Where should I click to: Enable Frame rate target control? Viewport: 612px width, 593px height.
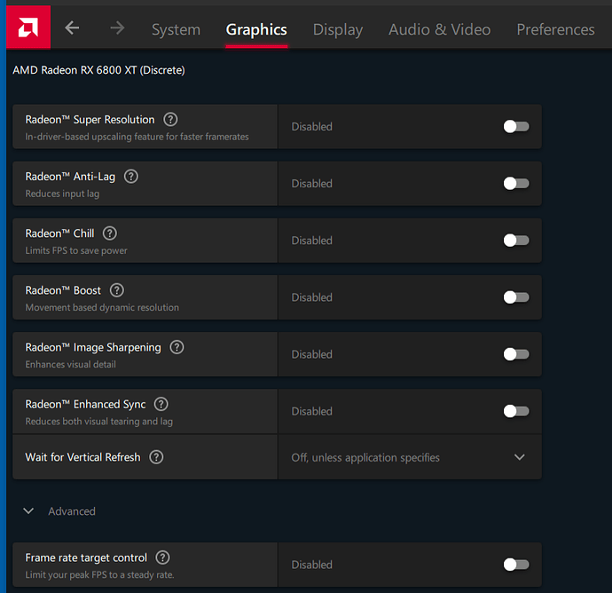(515, 565)
